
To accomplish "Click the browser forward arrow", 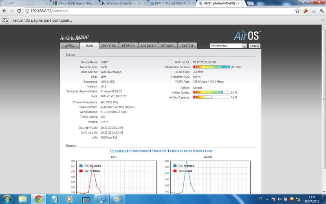I will 12,11.
